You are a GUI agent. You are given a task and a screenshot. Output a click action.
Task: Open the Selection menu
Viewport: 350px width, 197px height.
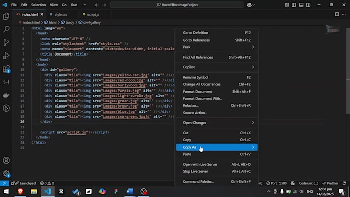pos(39,5)
